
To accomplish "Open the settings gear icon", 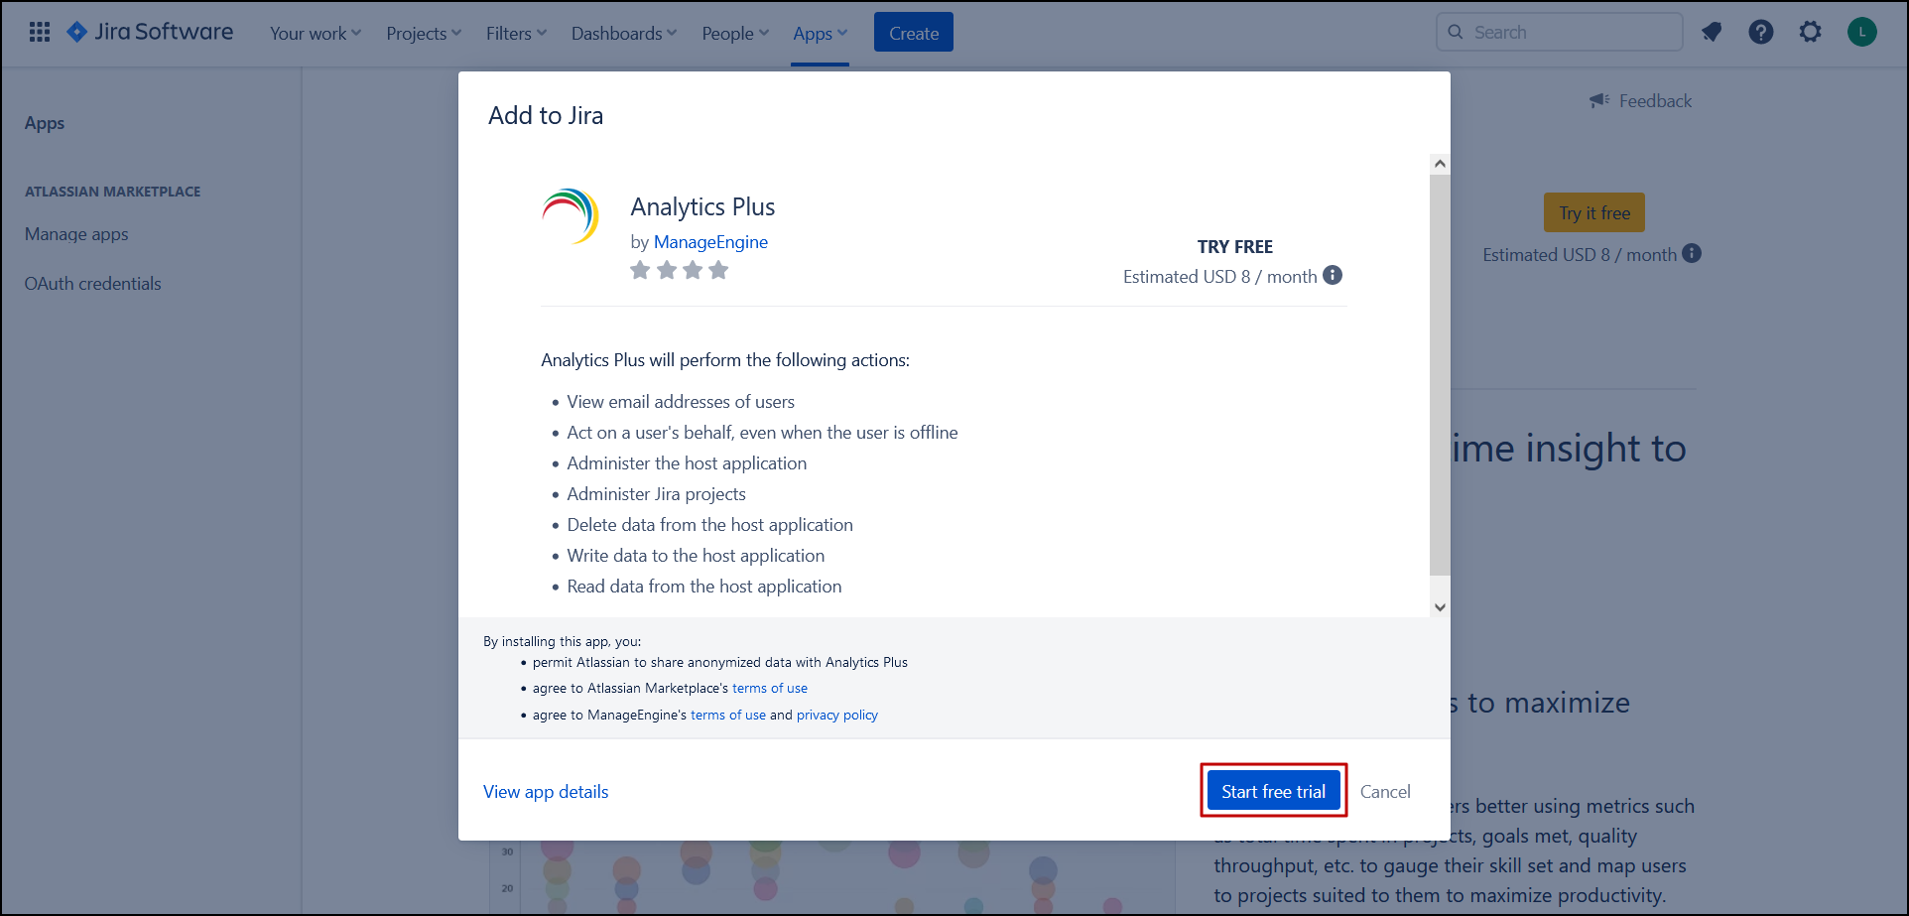I will coord(1811,33).
